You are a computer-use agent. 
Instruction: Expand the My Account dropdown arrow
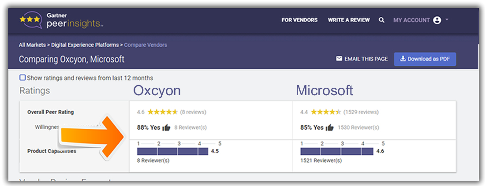[447, 20]
